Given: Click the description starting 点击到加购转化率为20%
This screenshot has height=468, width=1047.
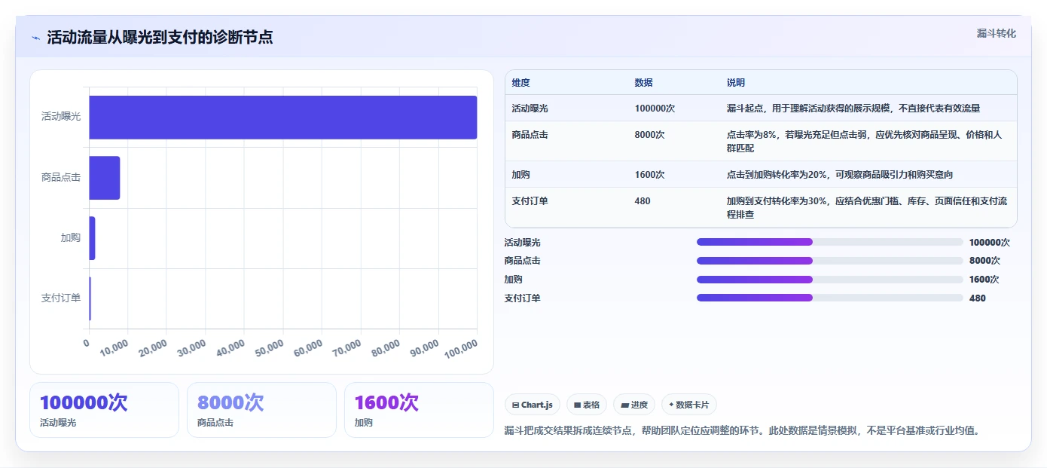Looking at the screenshot, I should [840, 175].
